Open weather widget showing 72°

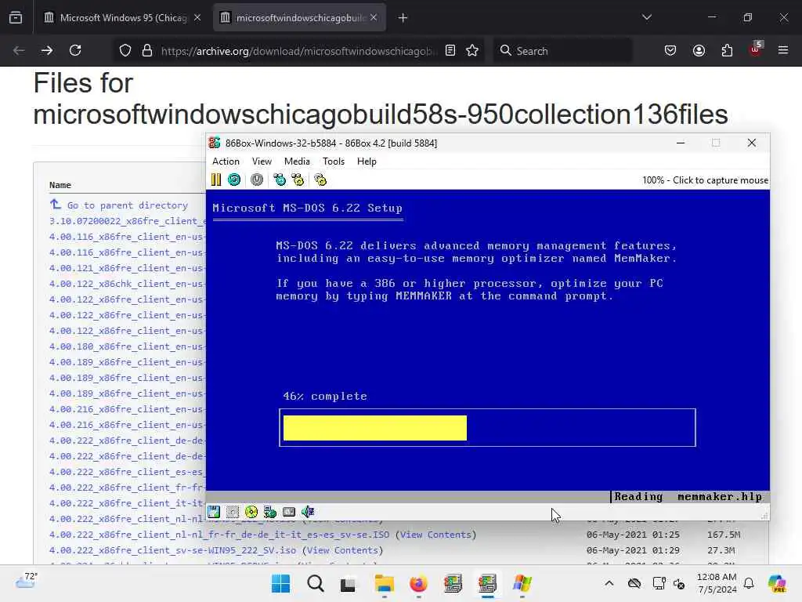(26, 581)
